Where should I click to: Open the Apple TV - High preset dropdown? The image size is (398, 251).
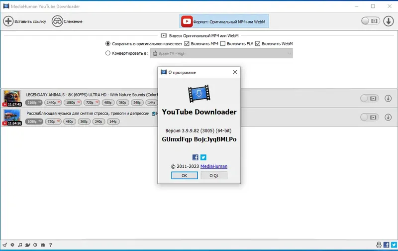(x=221, y=53)
